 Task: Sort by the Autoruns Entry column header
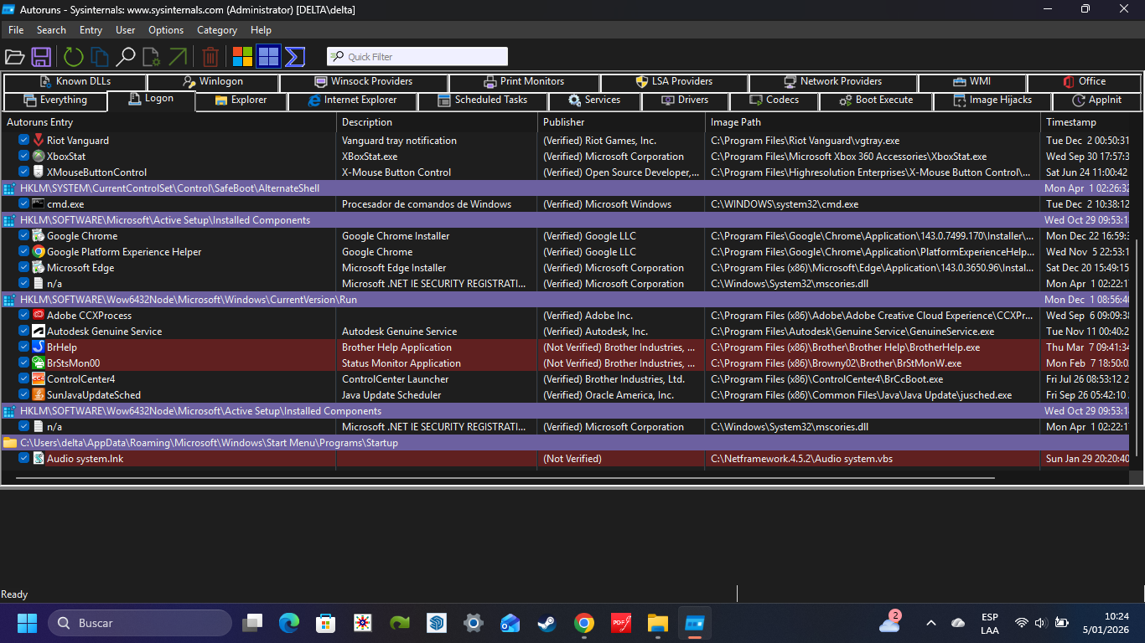click(x=168, y=122)
